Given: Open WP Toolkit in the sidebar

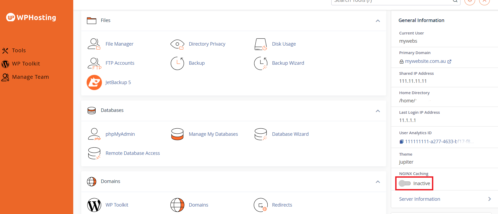Looking at the screenshot, I should pos(26,64).
